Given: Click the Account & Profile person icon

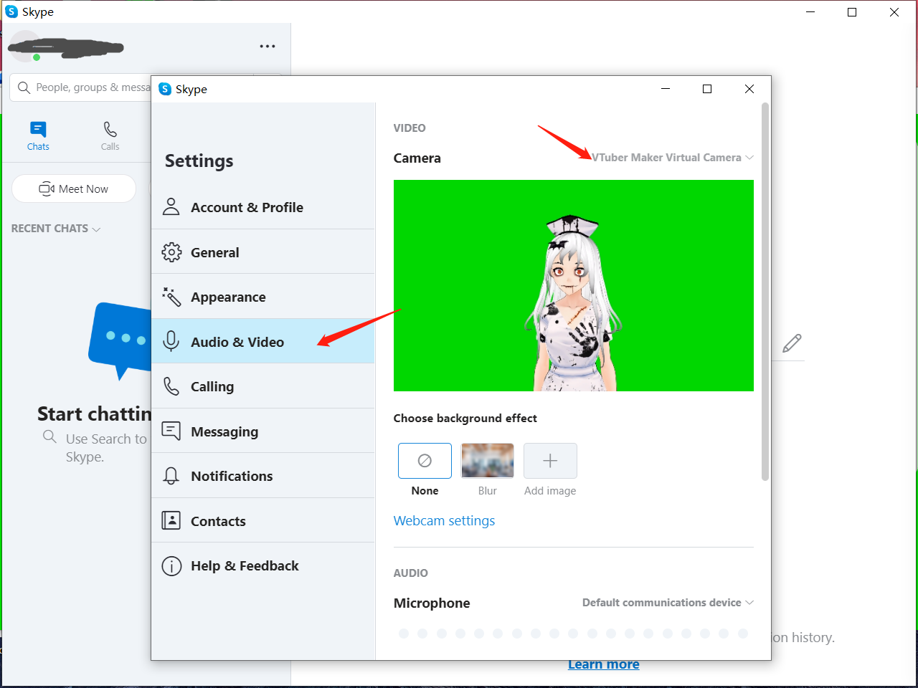Looking at the screenshot, I should click(x=171, y=207).
